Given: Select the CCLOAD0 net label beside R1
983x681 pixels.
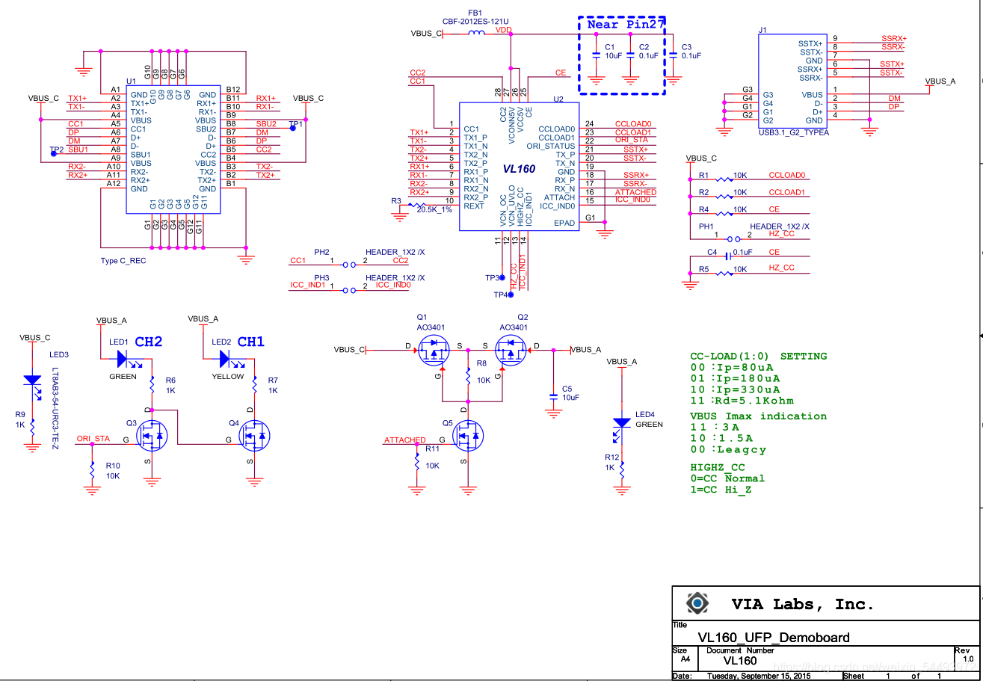Looking at the screenshot, I should [x=786, y=175].
